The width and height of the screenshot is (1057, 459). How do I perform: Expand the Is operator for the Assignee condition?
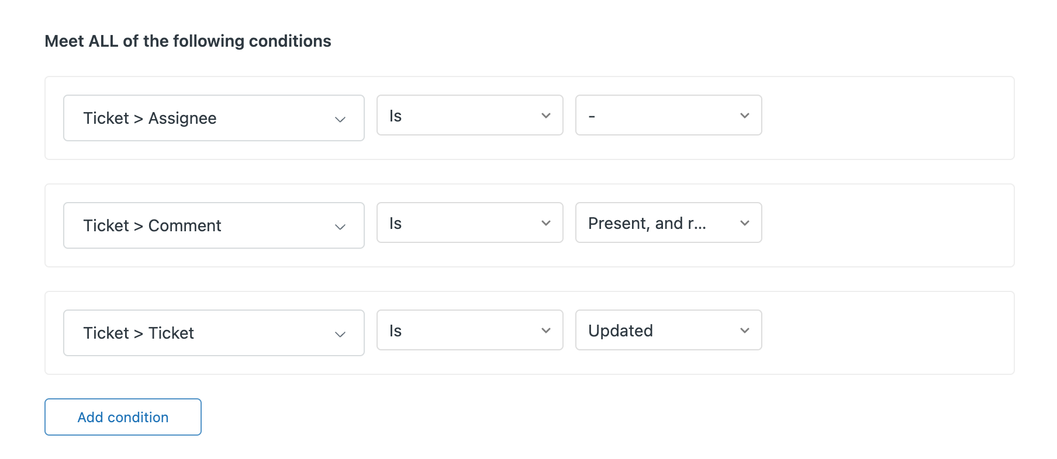[x=469, y=116]
